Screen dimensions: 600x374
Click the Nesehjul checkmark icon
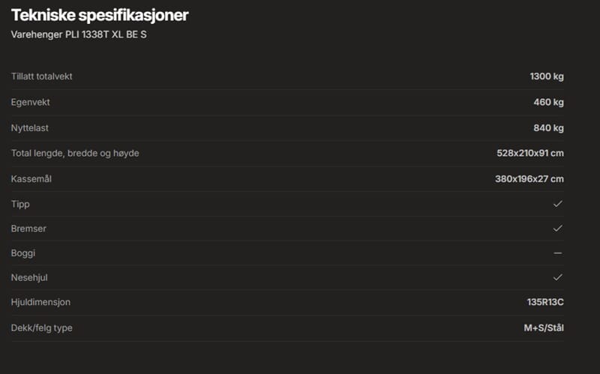[557, 277]
